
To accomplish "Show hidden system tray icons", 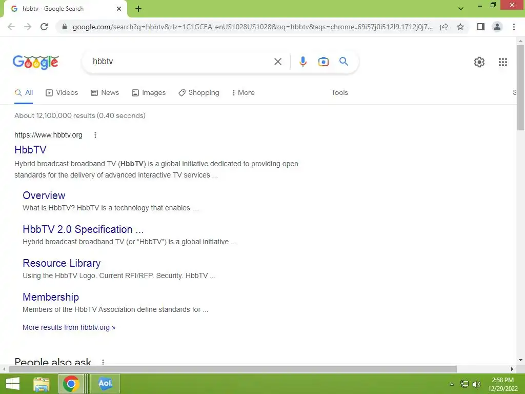I will pyautogui.click(x=452, y=384).
